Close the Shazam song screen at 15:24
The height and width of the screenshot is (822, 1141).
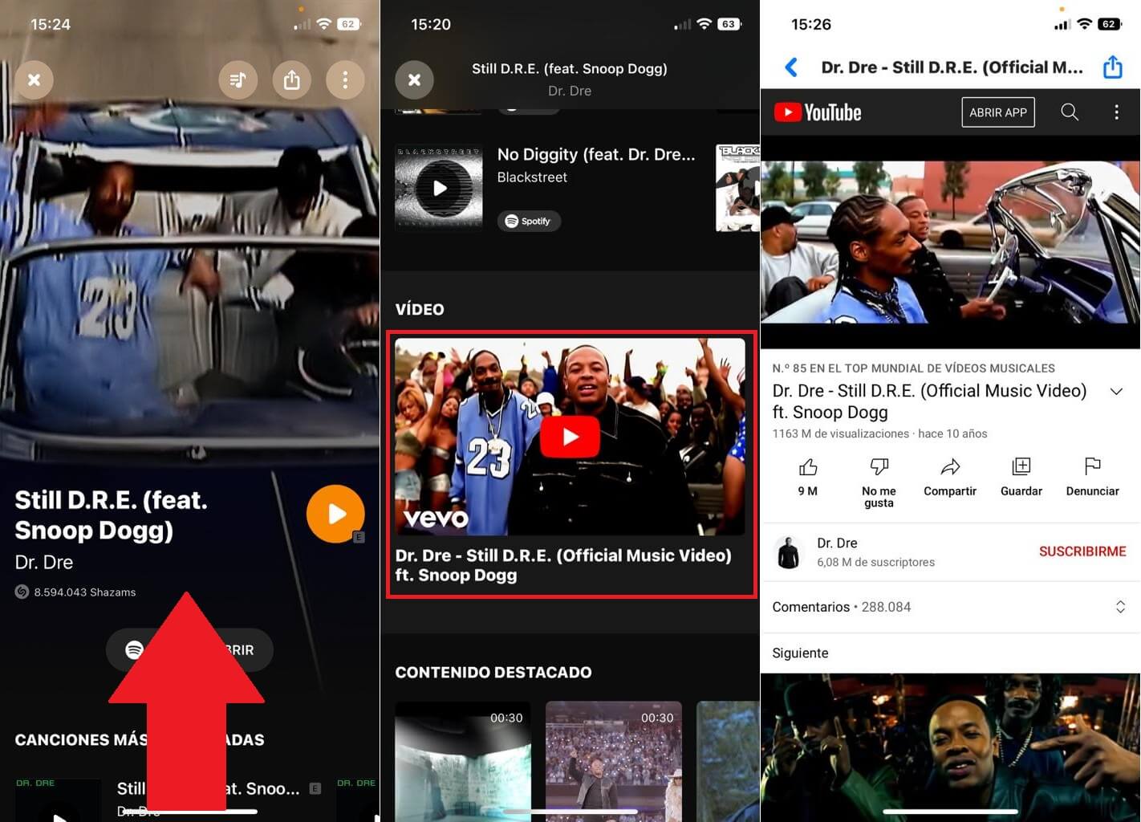35,80
